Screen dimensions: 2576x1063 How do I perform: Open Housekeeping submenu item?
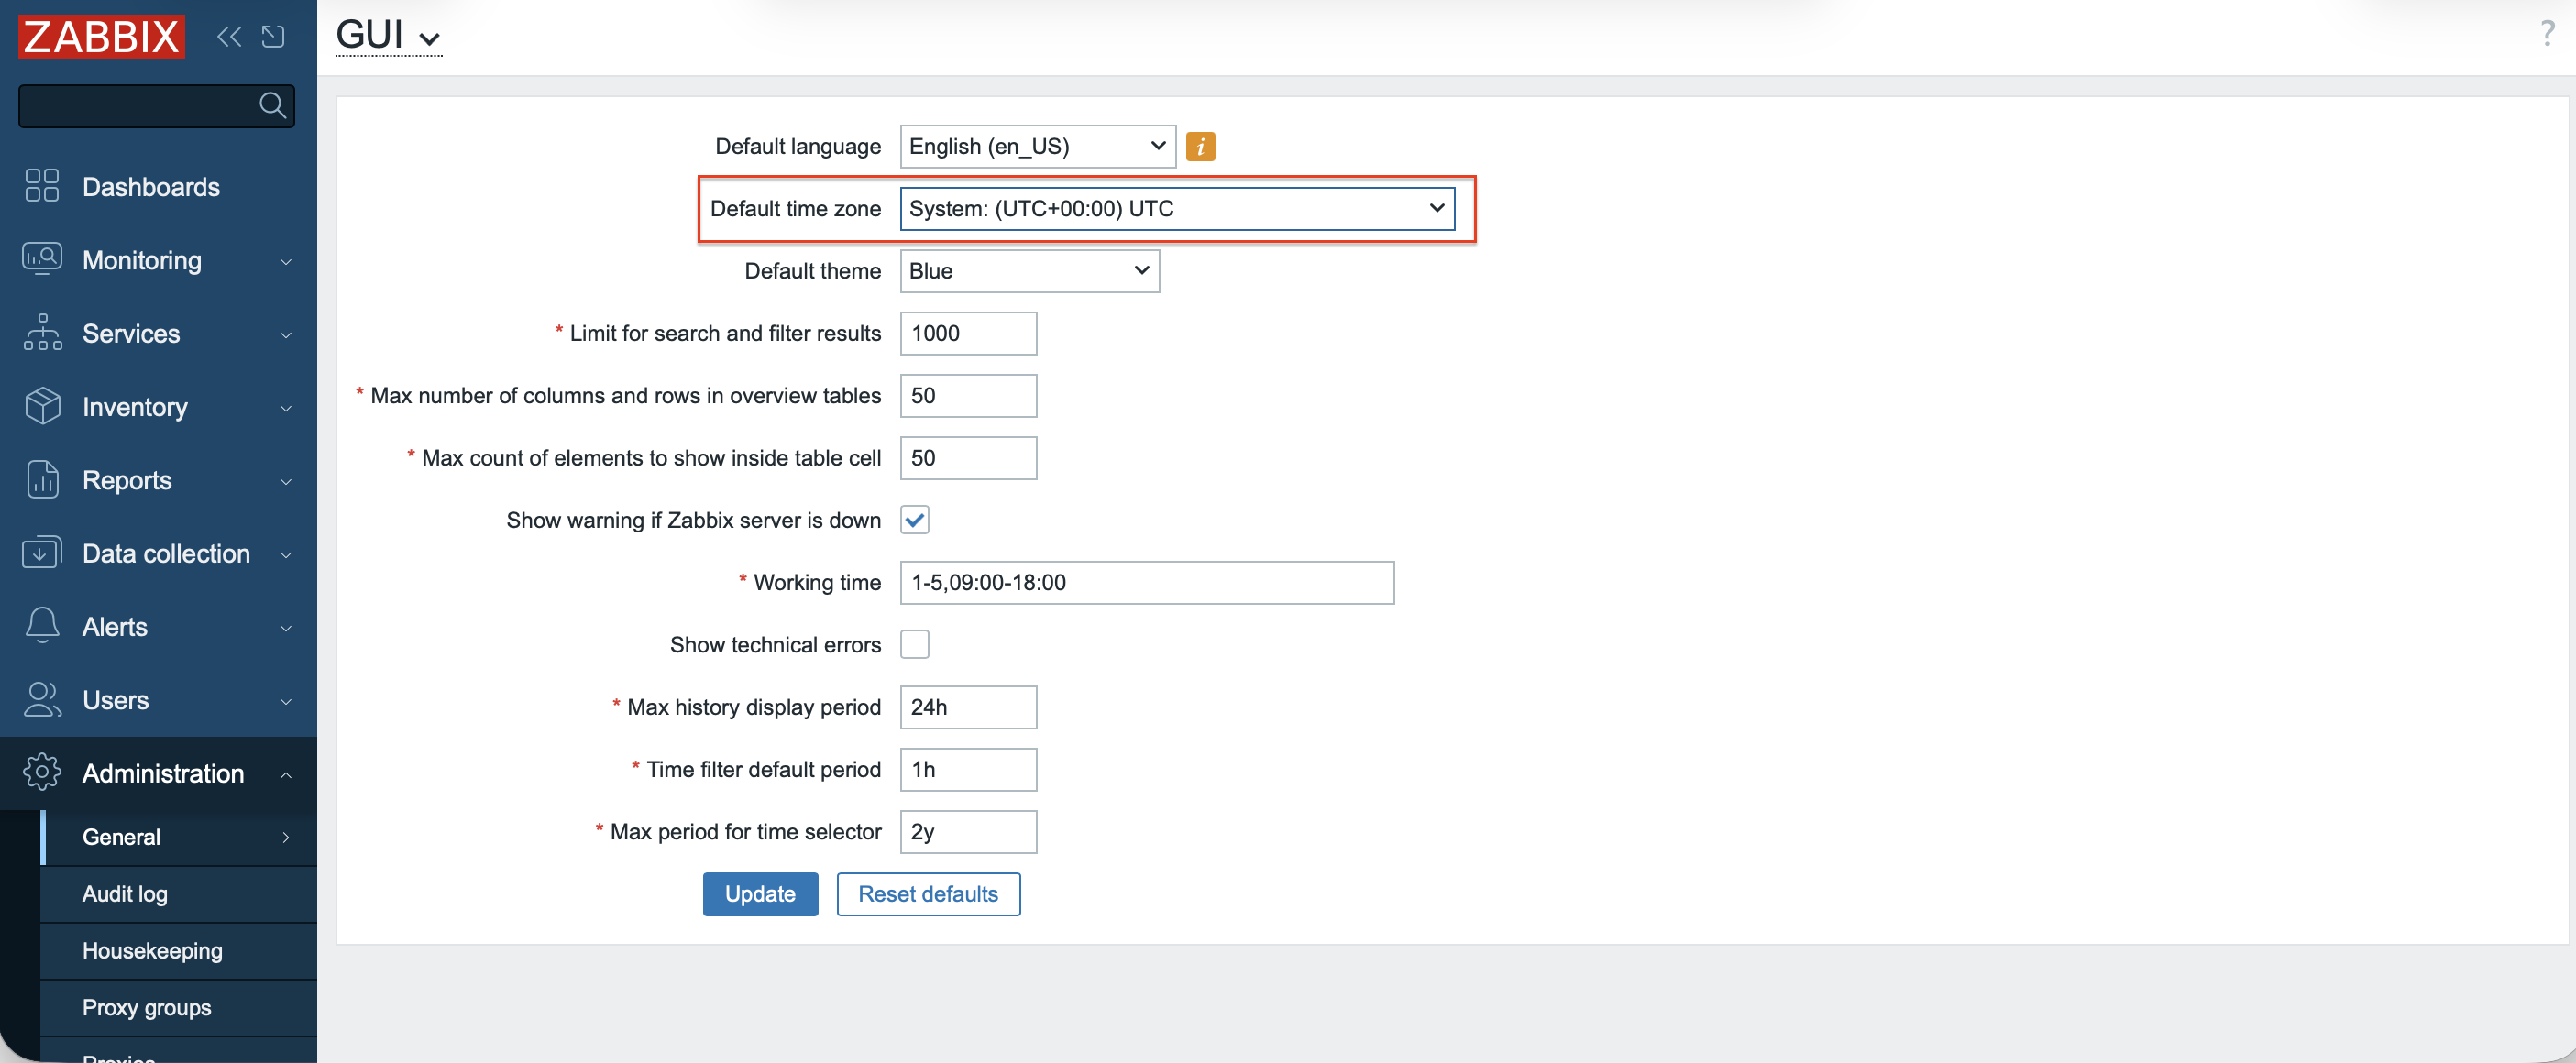[x=152, y=950]
